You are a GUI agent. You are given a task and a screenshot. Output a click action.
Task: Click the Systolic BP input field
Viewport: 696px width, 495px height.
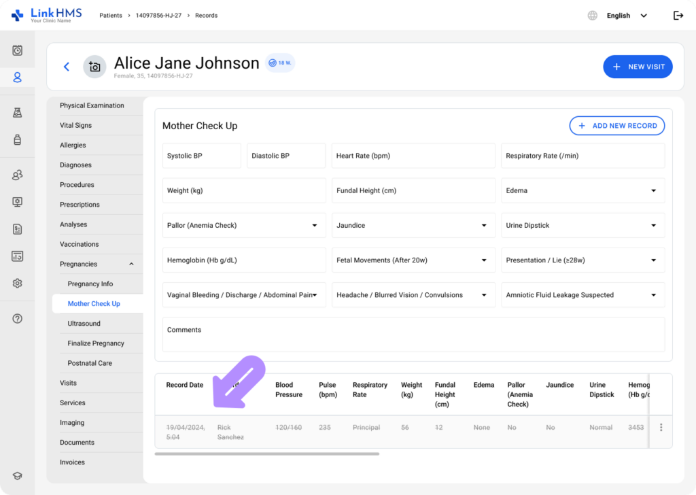point(201,156)
